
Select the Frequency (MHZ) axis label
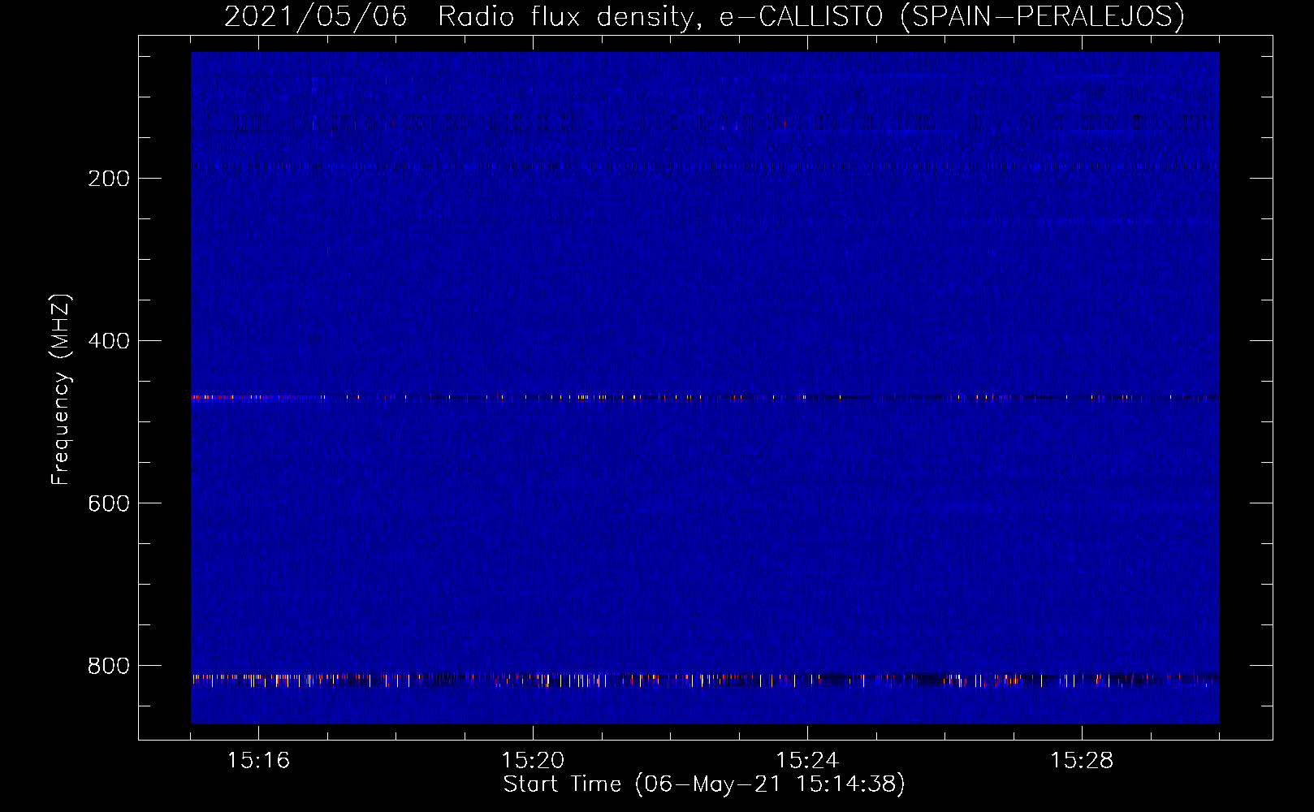(x=61, y=390)
